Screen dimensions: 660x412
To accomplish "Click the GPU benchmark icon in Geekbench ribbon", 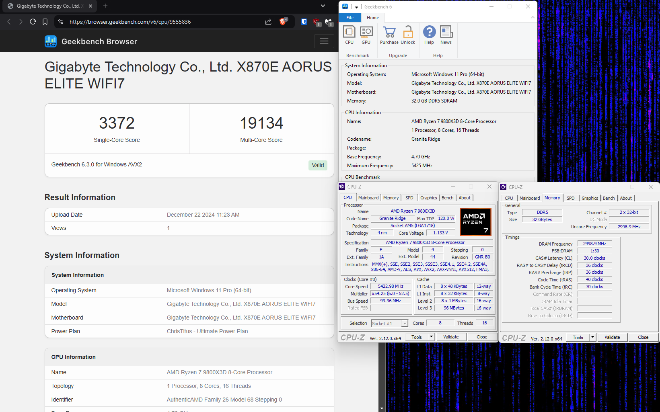I will 366,35.
